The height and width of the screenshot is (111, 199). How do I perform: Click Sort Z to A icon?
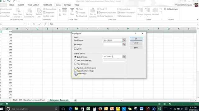[x=60, y=15]
